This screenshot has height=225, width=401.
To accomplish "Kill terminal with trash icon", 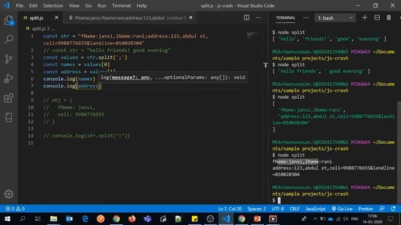I will (x=388, y=17).
